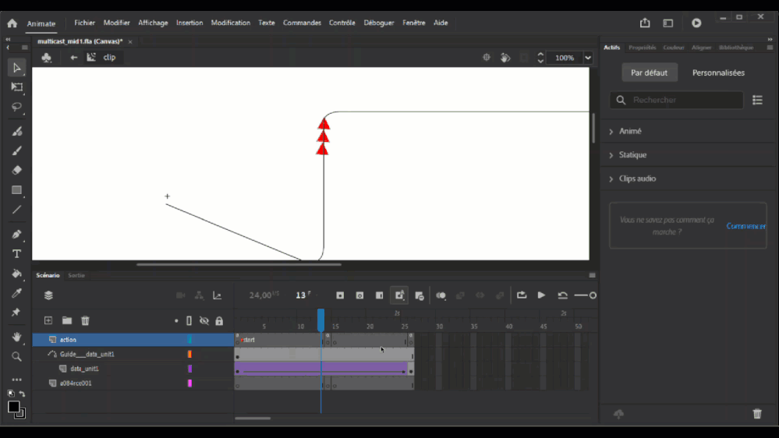This screenshot has height=438, width=779.
Task: Select the Paint Bucket tool
Action: tap(17, 274)
